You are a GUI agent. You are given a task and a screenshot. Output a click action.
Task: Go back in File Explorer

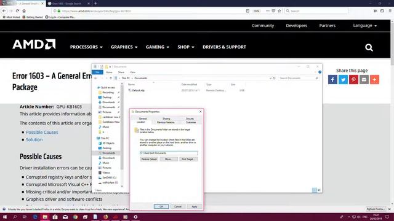point(96,78)
